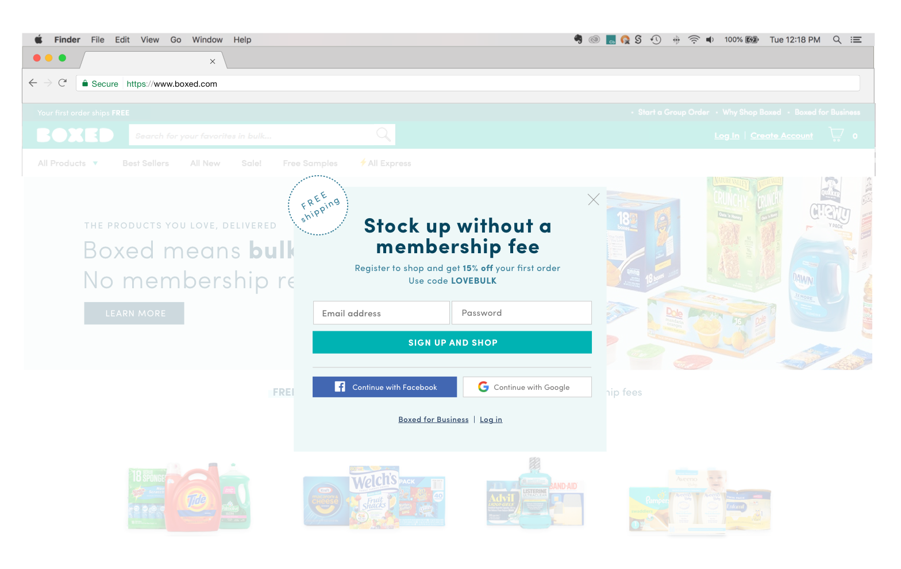Open the Wi-Fi status menu icon
901x569 pixels.
694,40
